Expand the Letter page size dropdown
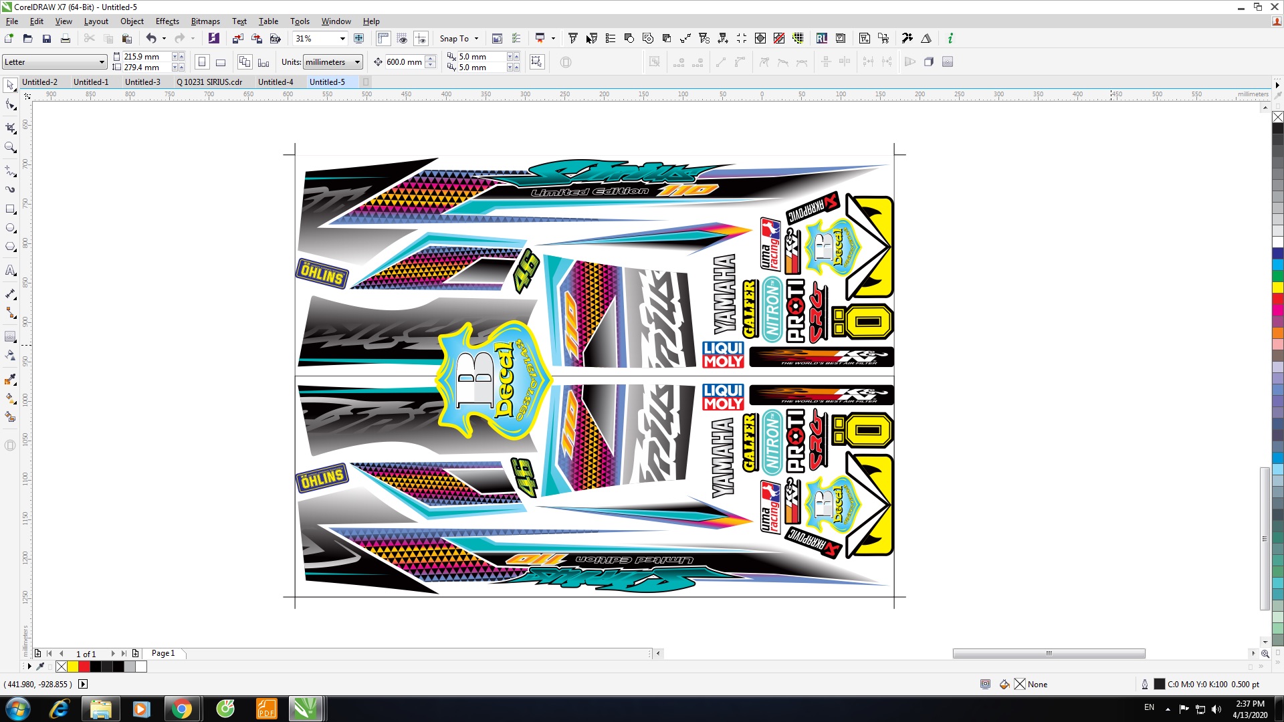This screenshot has width=1284, height=722. coord(102,62)
